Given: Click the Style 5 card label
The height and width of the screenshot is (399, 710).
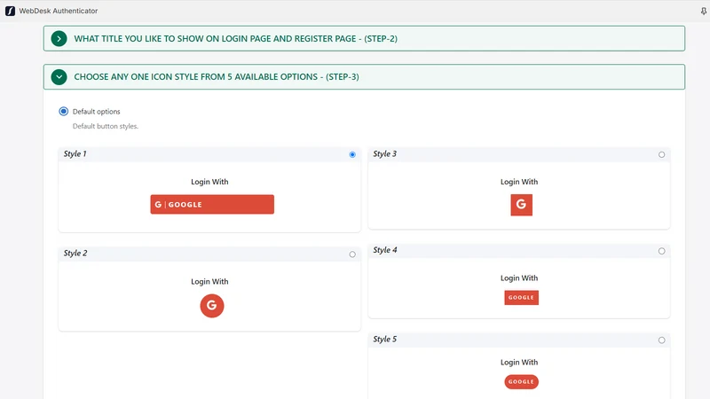Looking at the screenshot, I should tap(384, 340).
